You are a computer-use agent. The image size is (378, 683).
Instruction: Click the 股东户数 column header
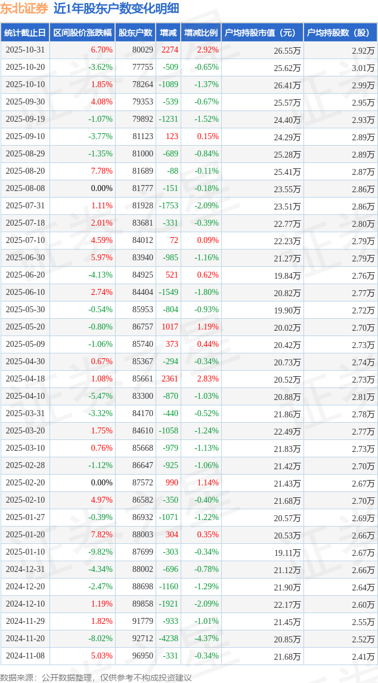[x=135, y=33]
